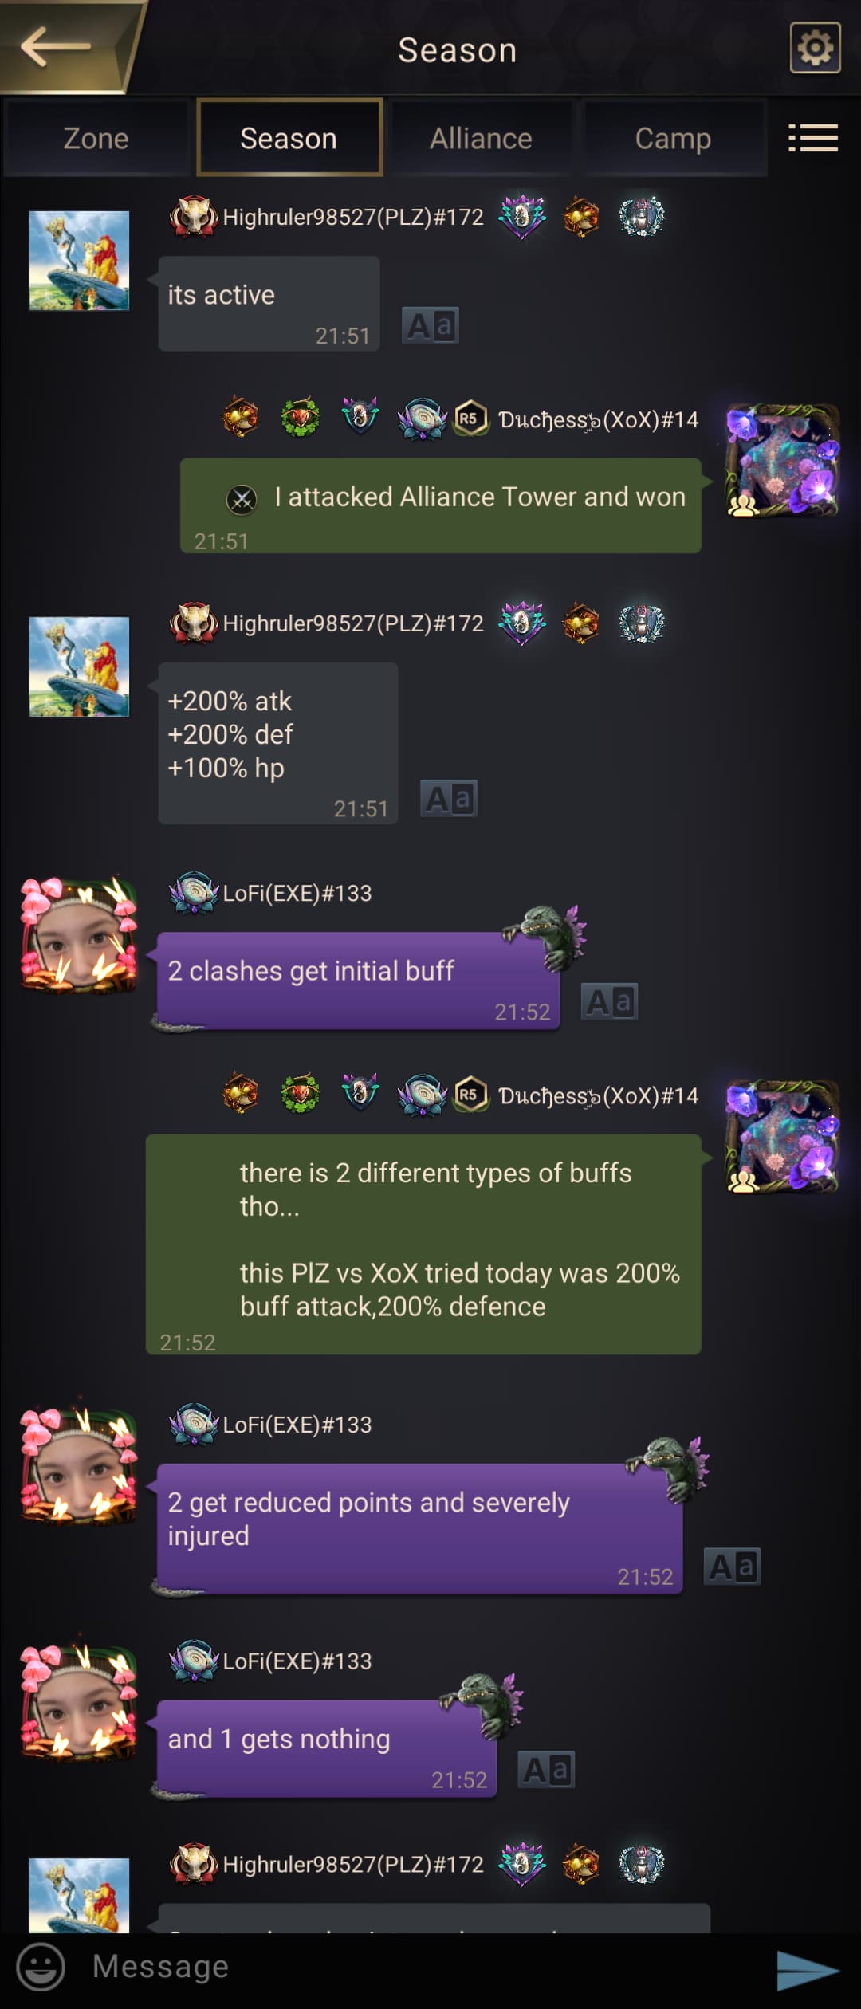The width and height of the screenshot is (861, 2009).
Task: Open the channel list menu icon
Action: pos(813,138)
